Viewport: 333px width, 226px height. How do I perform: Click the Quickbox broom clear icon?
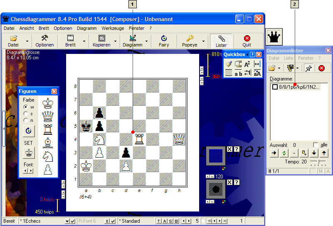click(x=229, y=64)
